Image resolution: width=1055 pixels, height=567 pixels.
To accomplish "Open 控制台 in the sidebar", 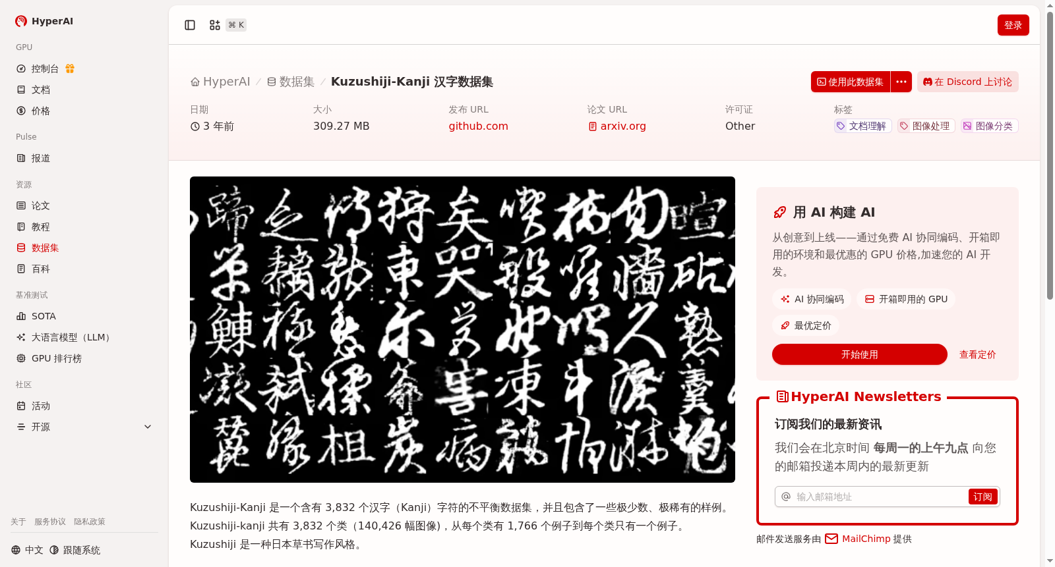I will tap(45, 68).
